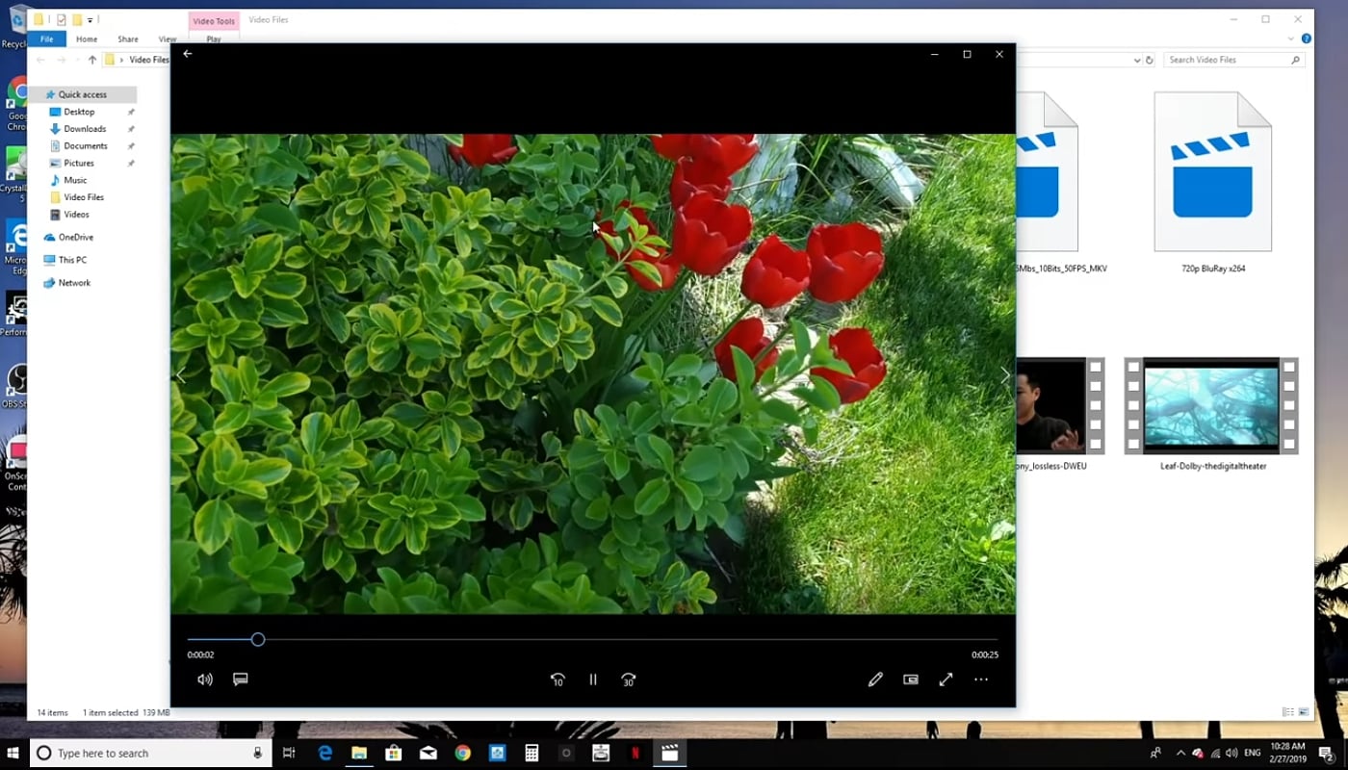
Task: Expand the ribbon with the chevron arrow
Action: pos(1293,39)
